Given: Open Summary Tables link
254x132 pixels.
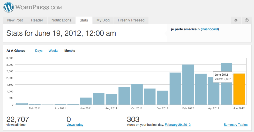Looking at the screenshot, I should [235, 125].
